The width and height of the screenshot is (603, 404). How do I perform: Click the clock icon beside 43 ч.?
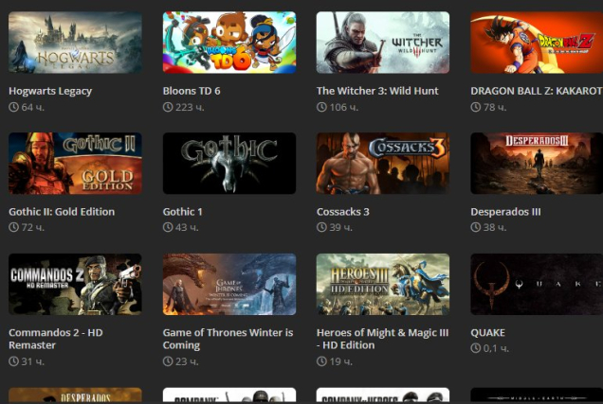point(168,227)
